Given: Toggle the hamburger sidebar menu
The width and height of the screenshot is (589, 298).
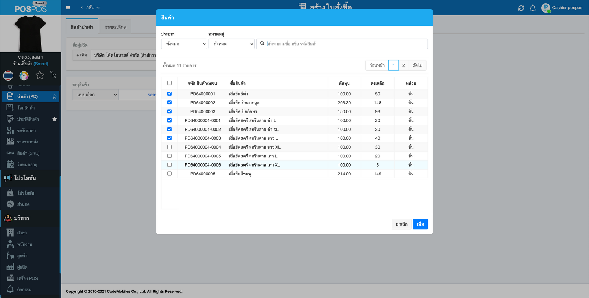Looking at the screenshot, I should 68,8.
